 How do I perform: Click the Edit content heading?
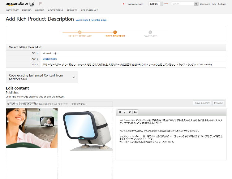click(x=17, y=88)
